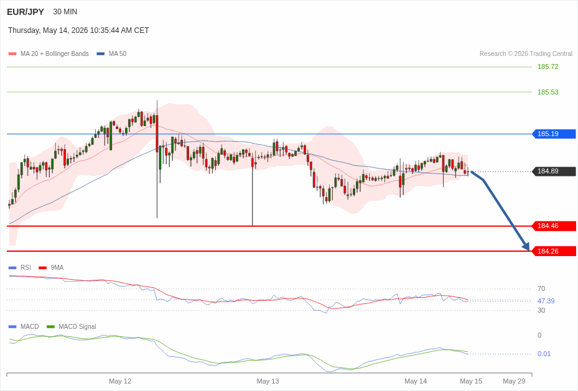Click the 0.01 MACD value readout
Viewport: 578px width, 391px height.
544,354
